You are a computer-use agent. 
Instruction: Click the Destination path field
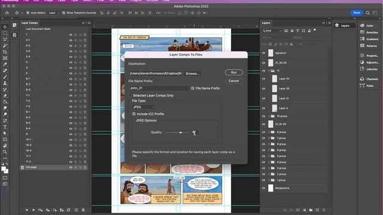156,73
